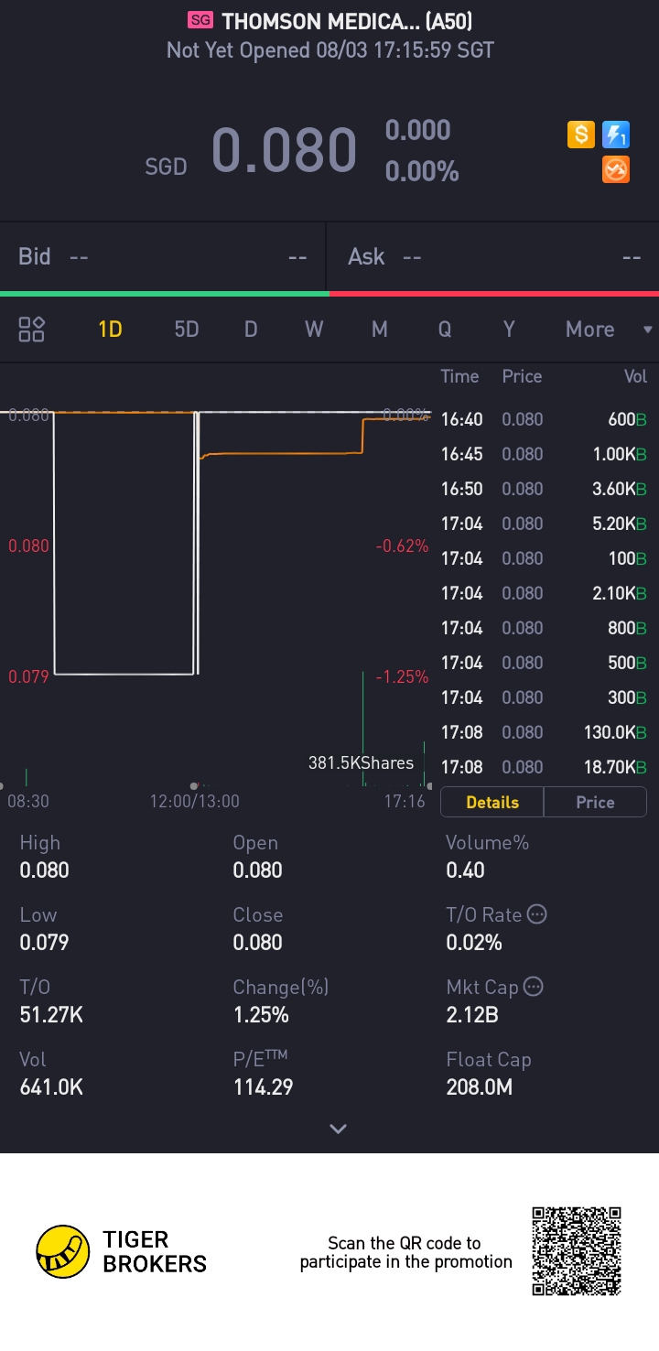The image size is (659, 1351).
Task: Tap the Low value 0.079
Action: (44, 942)
